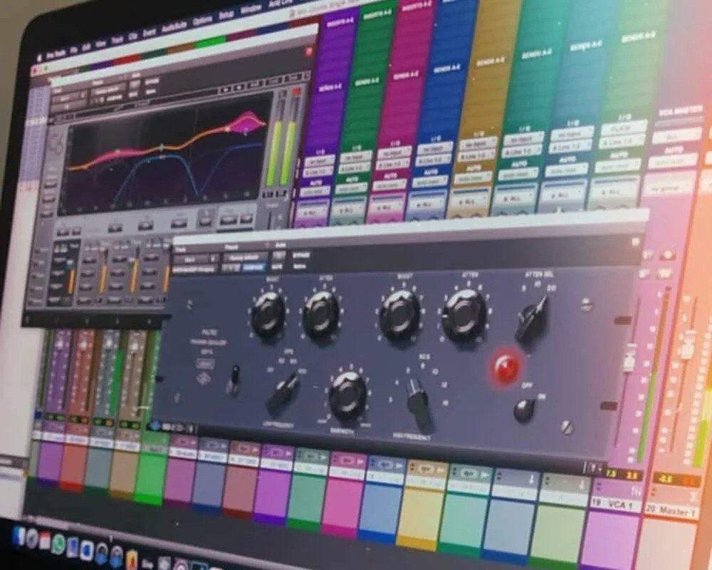Enable BYPASS on the Pultec plugin
The width and height of the screenshot is (712, 570).
300,255
